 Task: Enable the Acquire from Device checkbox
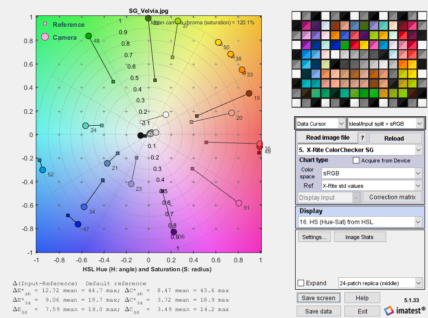pos(356,160)
